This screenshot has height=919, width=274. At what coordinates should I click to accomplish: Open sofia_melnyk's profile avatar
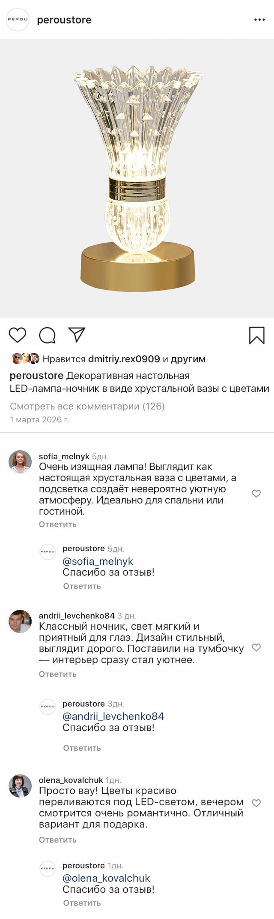click(x=20, y=462)
